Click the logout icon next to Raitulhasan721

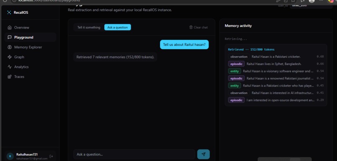tap(51, 156)
